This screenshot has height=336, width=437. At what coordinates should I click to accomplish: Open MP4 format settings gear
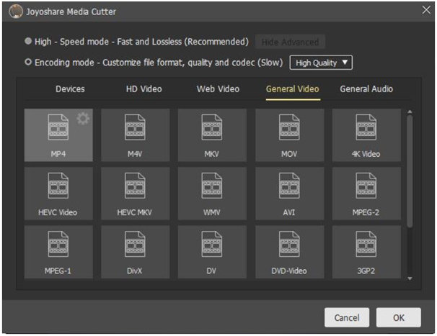coord(84,119)
